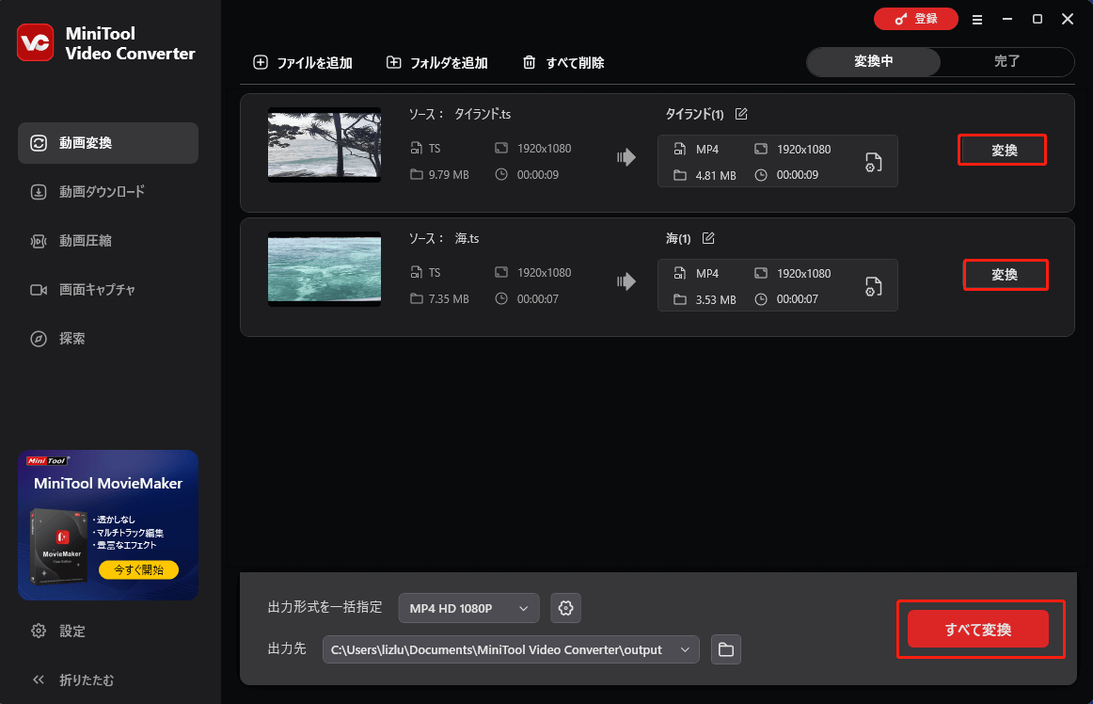Viewport: 1093px width, 704px height.
Task: Switch to the 変換中 tab
Action: (874, 61)
